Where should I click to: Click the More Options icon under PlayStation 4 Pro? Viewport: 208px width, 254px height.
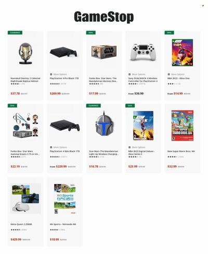51,74
